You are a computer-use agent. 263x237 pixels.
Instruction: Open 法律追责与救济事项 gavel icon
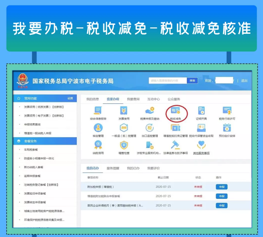[x=175, y=145]
